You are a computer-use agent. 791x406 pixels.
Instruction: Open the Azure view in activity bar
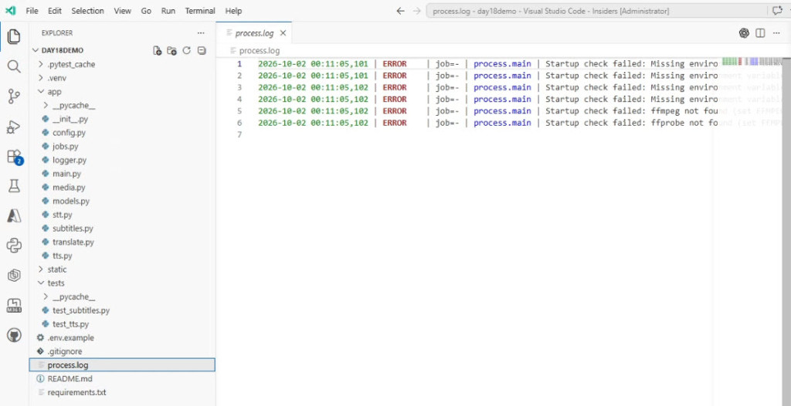(14, 216)
